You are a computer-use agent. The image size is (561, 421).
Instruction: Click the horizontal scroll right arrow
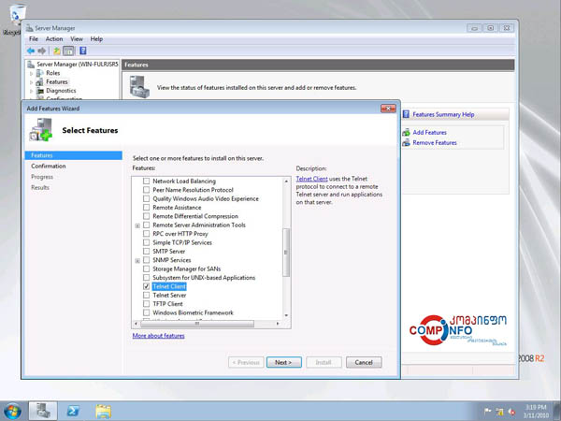point(278,324)
